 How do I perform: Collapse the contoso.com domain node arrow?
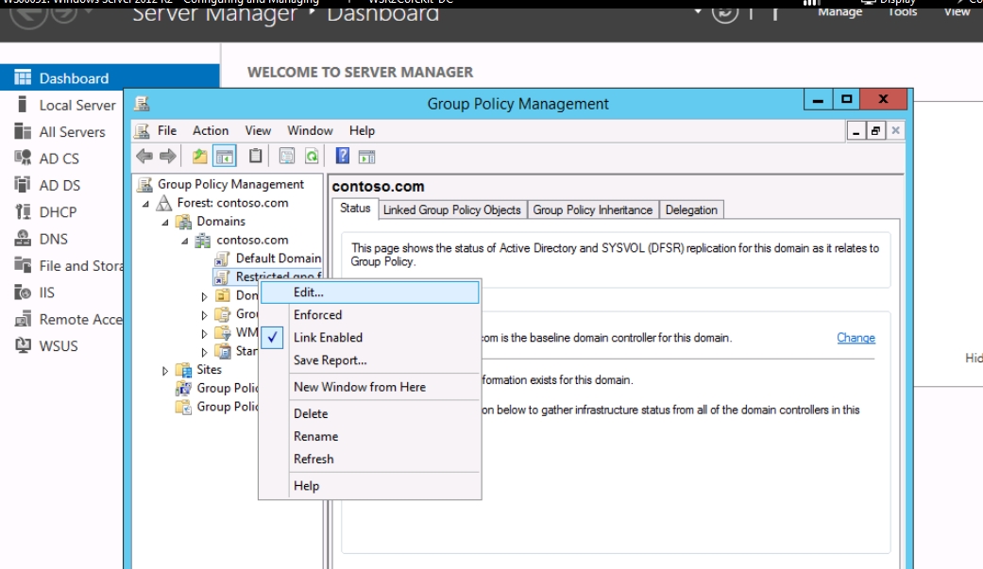click(185, 241)
